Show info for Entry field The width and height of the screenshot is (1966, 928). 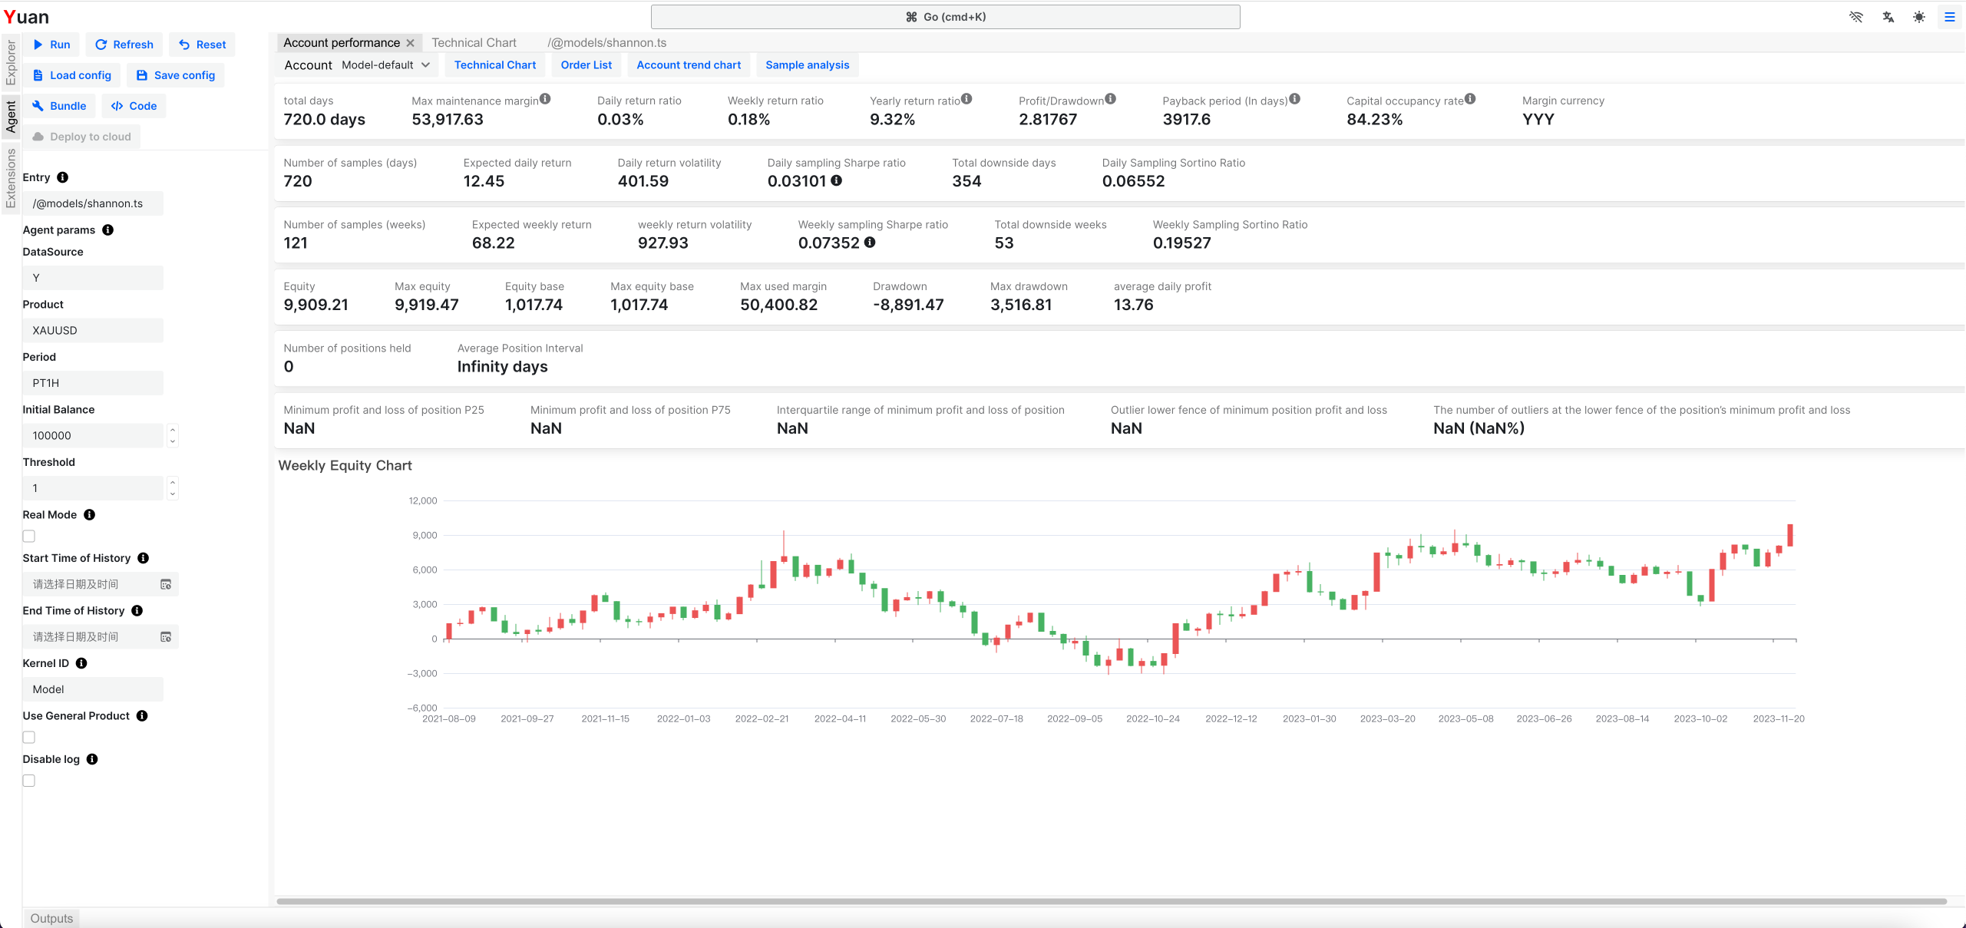[x=63, y=177]
